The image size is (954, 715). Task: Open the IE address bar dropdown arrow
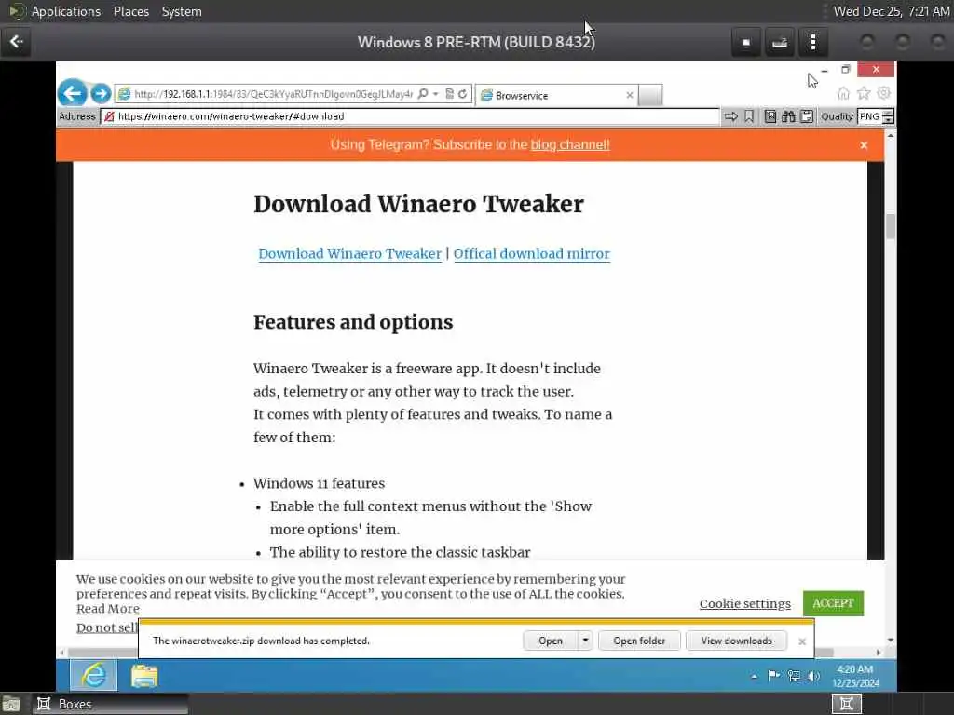tap(436, 94)
